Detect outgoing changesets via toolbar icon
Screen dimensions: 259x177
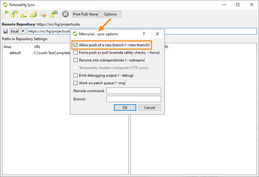pos(23,14)
